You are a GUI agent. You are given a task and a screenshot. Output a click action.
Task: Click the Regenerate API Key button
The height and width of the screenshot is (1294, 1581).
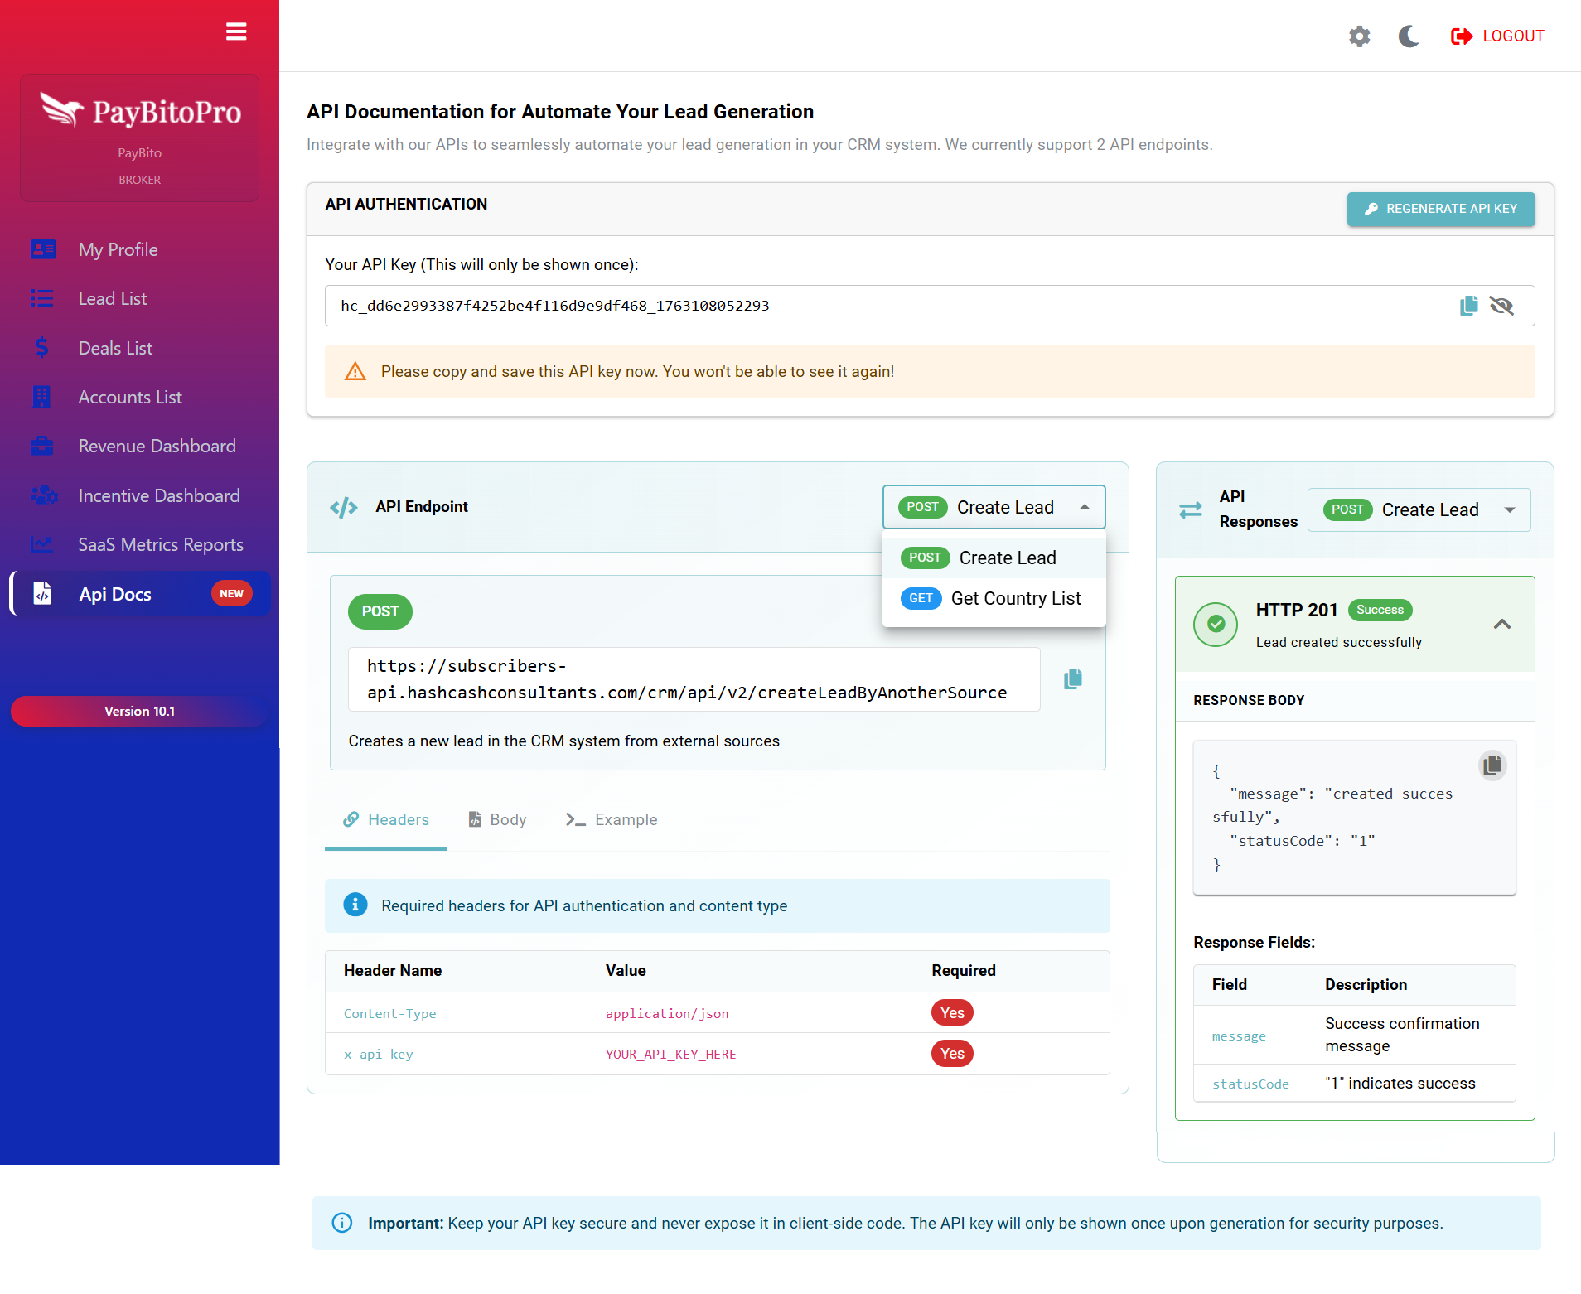click(x=1440, y=209)
